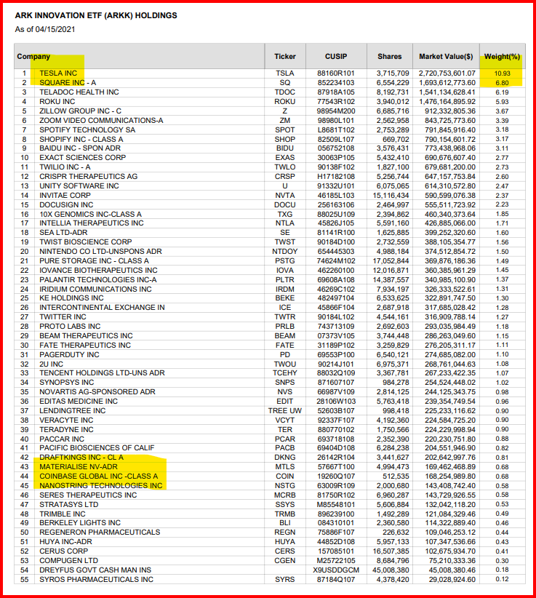536x598 pixels.
Task: Click the EDIT ticker cell
Action: 285,401
